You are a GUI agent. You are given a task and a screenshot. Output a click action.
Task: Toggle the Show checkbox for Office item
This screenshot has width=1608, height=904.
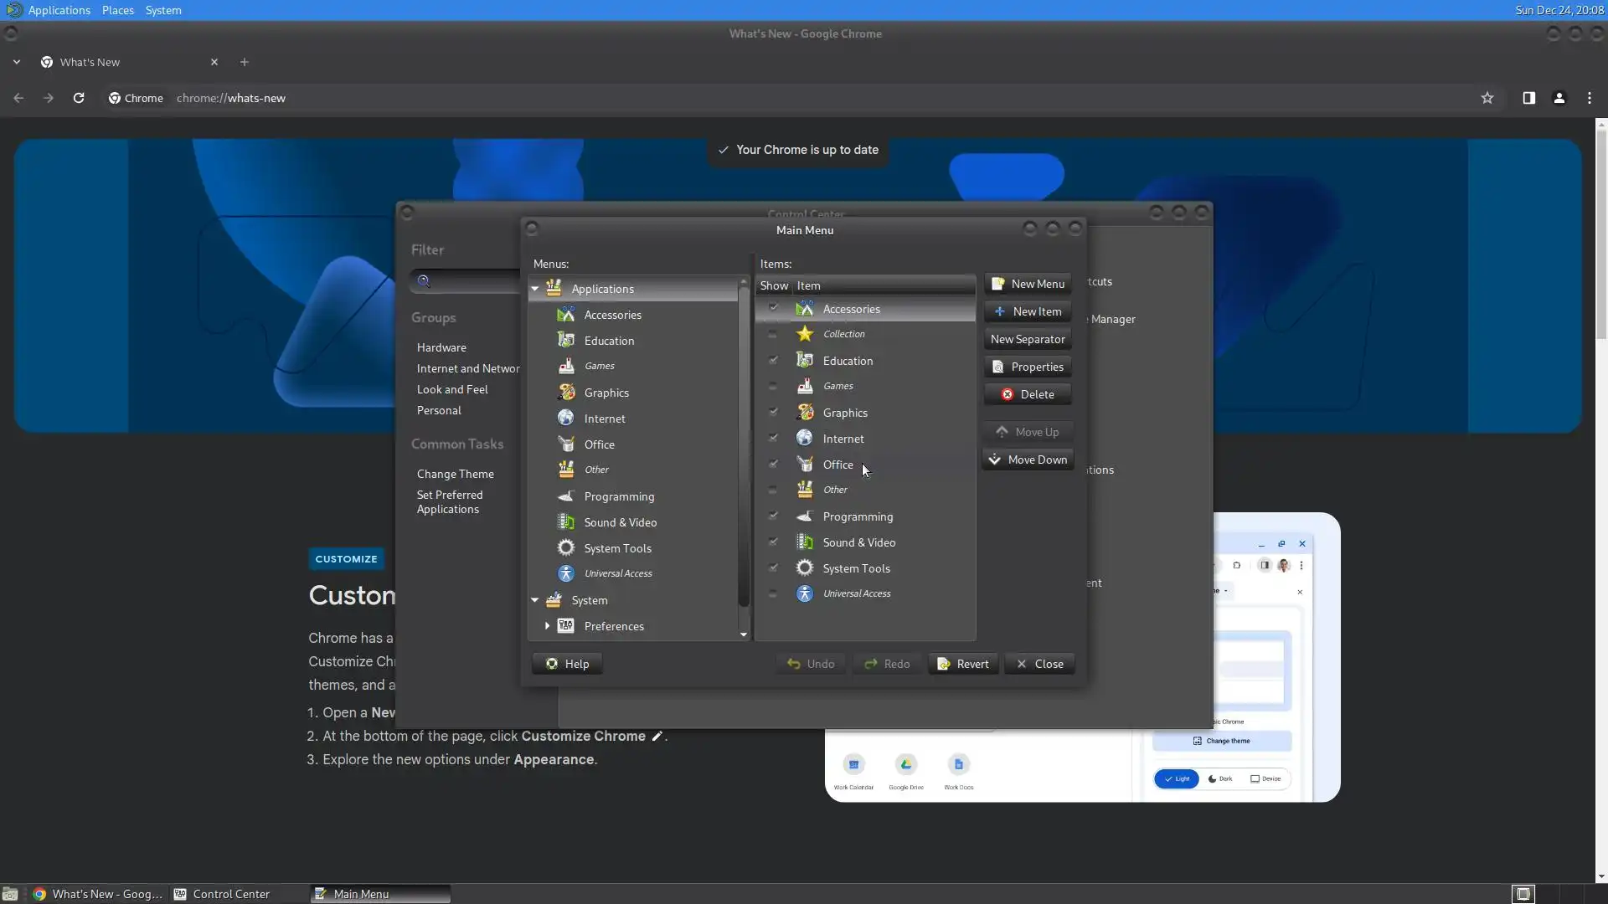773,465
